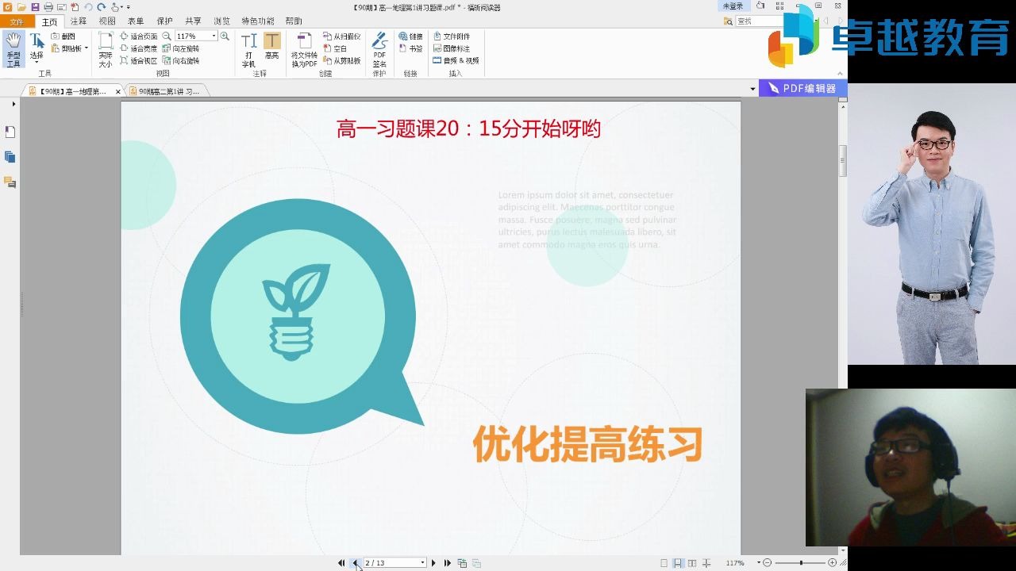Open quick access toolbar customize dropdown
Viewport: 1016px width, 571px height.
point(129,7)
